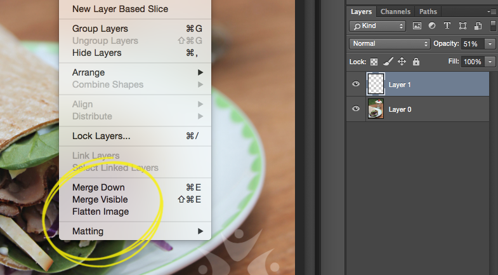Select Layer 1 thumbnail
Screen dimensions: 498x275
coord(376,84)
